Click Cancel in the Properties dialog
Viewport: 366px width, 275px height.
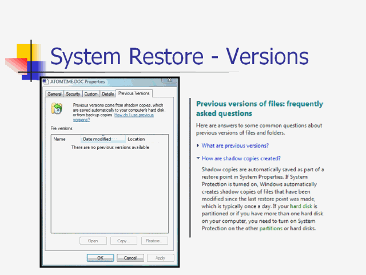[130, 258]
